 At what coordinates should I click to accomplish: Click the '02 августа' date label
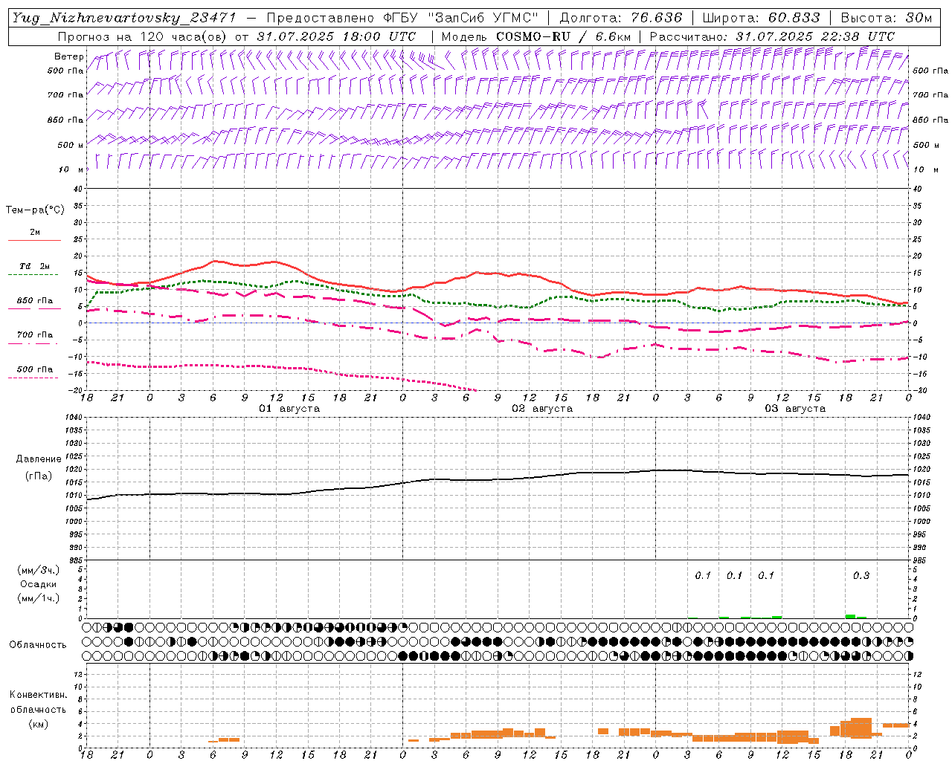click(542, 409)
